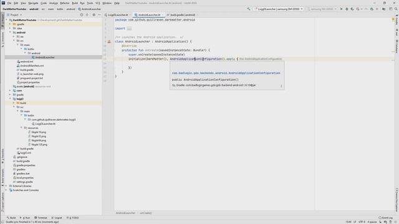Collapse the resources folder under lwjgl3

[x=22, y=128]
